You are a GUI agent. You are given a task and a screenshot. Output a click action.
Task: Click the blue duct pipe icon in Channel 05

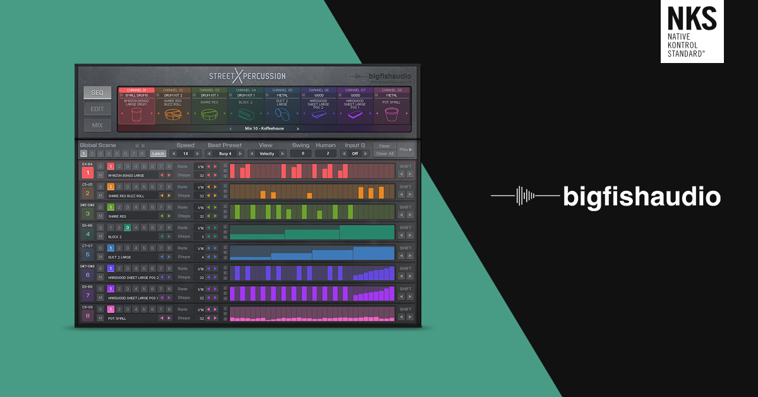coord(282,115)
